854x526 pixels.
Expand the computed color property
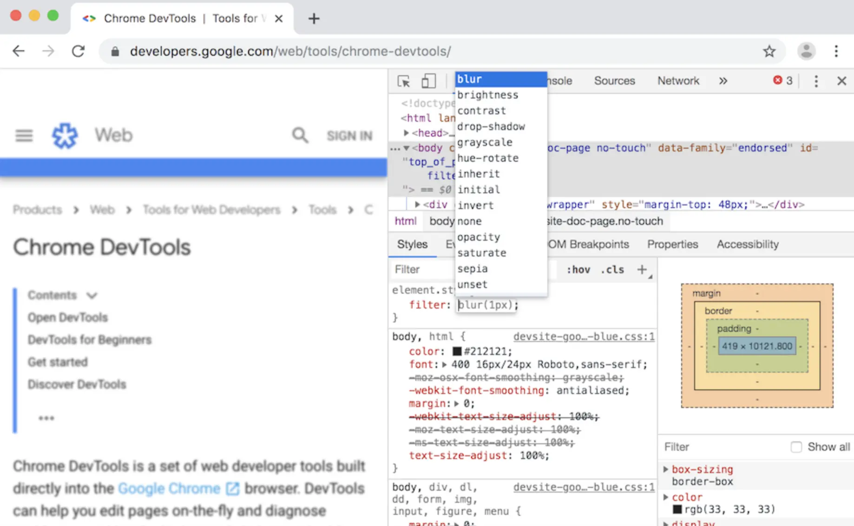pyautogui.click(x=666, y=497)
